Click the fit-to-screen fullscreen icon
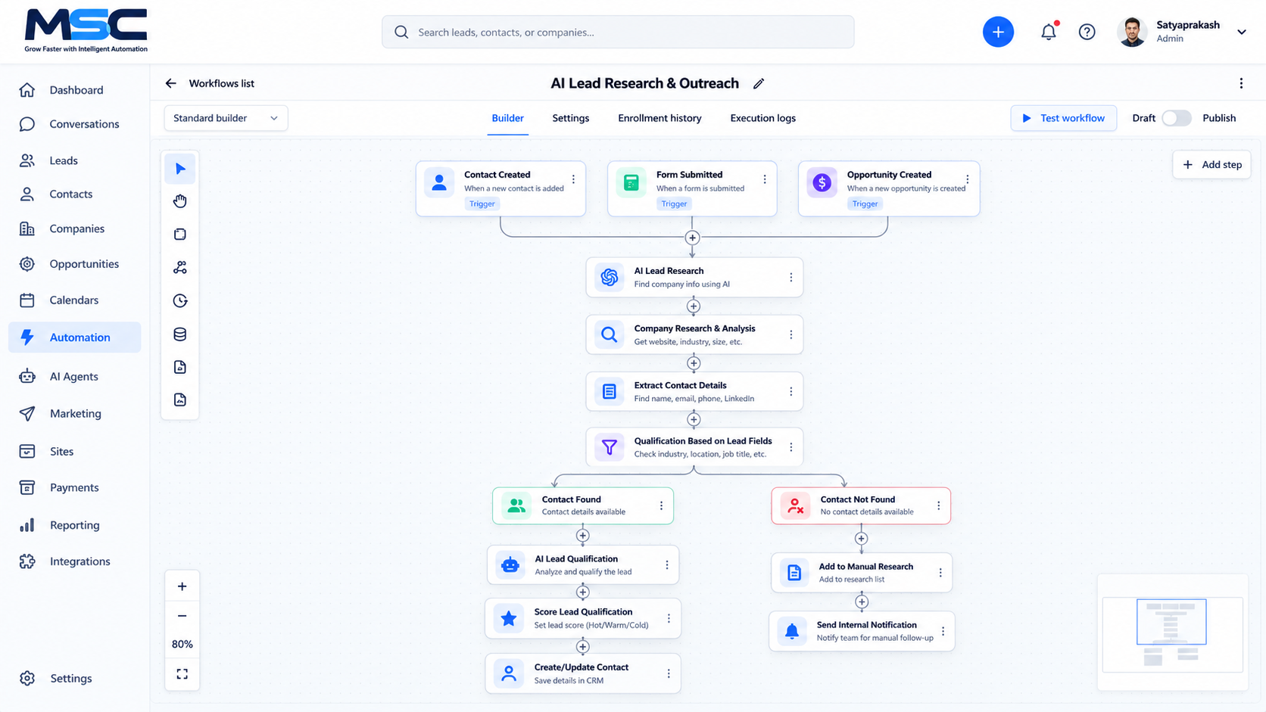Image resolution: width=1266 pixels, height=712 pixels. click(x=182, y=673)
